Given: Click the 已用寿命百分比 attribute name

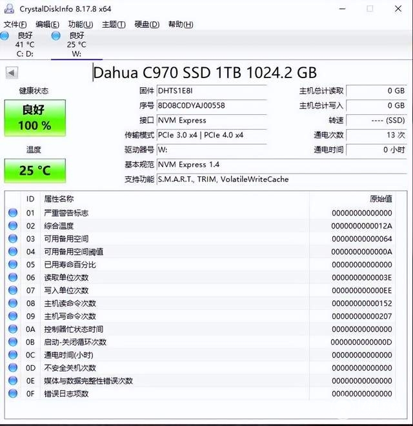Looking at the screenshot, I should pos(70,265).
